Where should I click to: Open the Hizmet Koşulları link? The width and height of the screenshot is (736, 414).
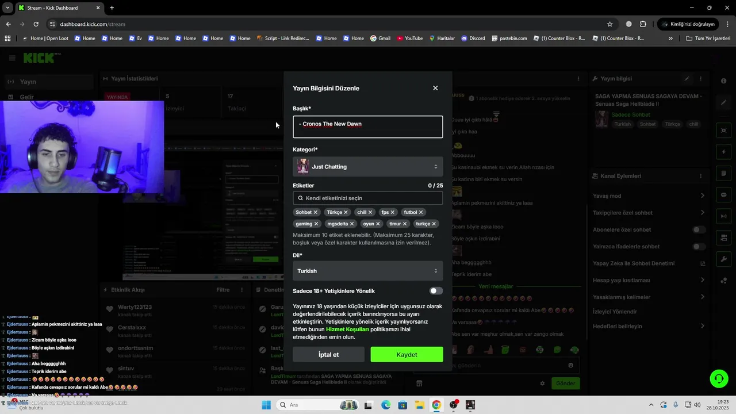(347, 329)
